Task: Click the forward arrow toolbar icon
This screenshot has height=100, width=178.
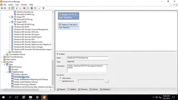Action: (x=5, y=8)
